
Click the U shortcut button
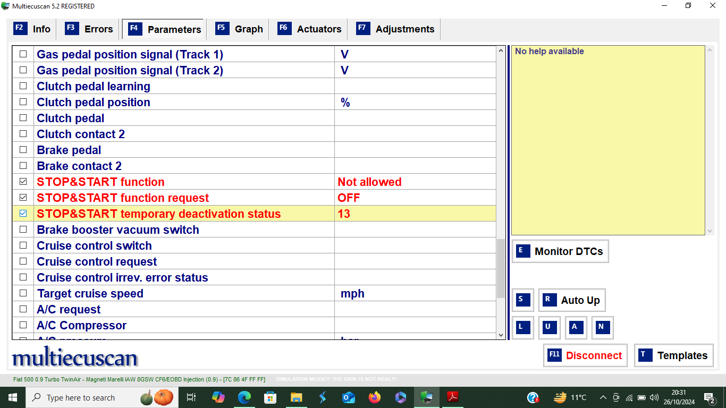(x=550, y=328)
